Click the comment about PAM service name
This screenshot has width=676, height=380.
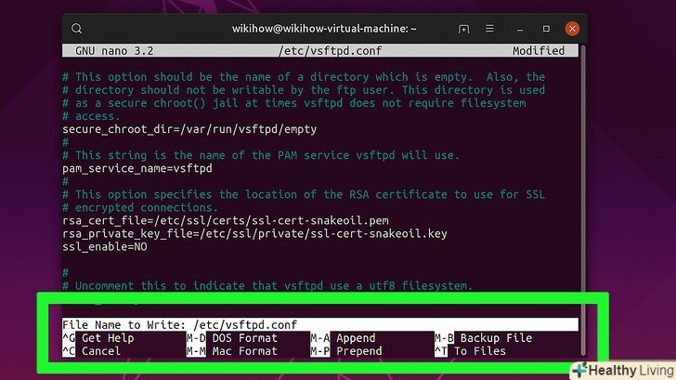point(261,155)
